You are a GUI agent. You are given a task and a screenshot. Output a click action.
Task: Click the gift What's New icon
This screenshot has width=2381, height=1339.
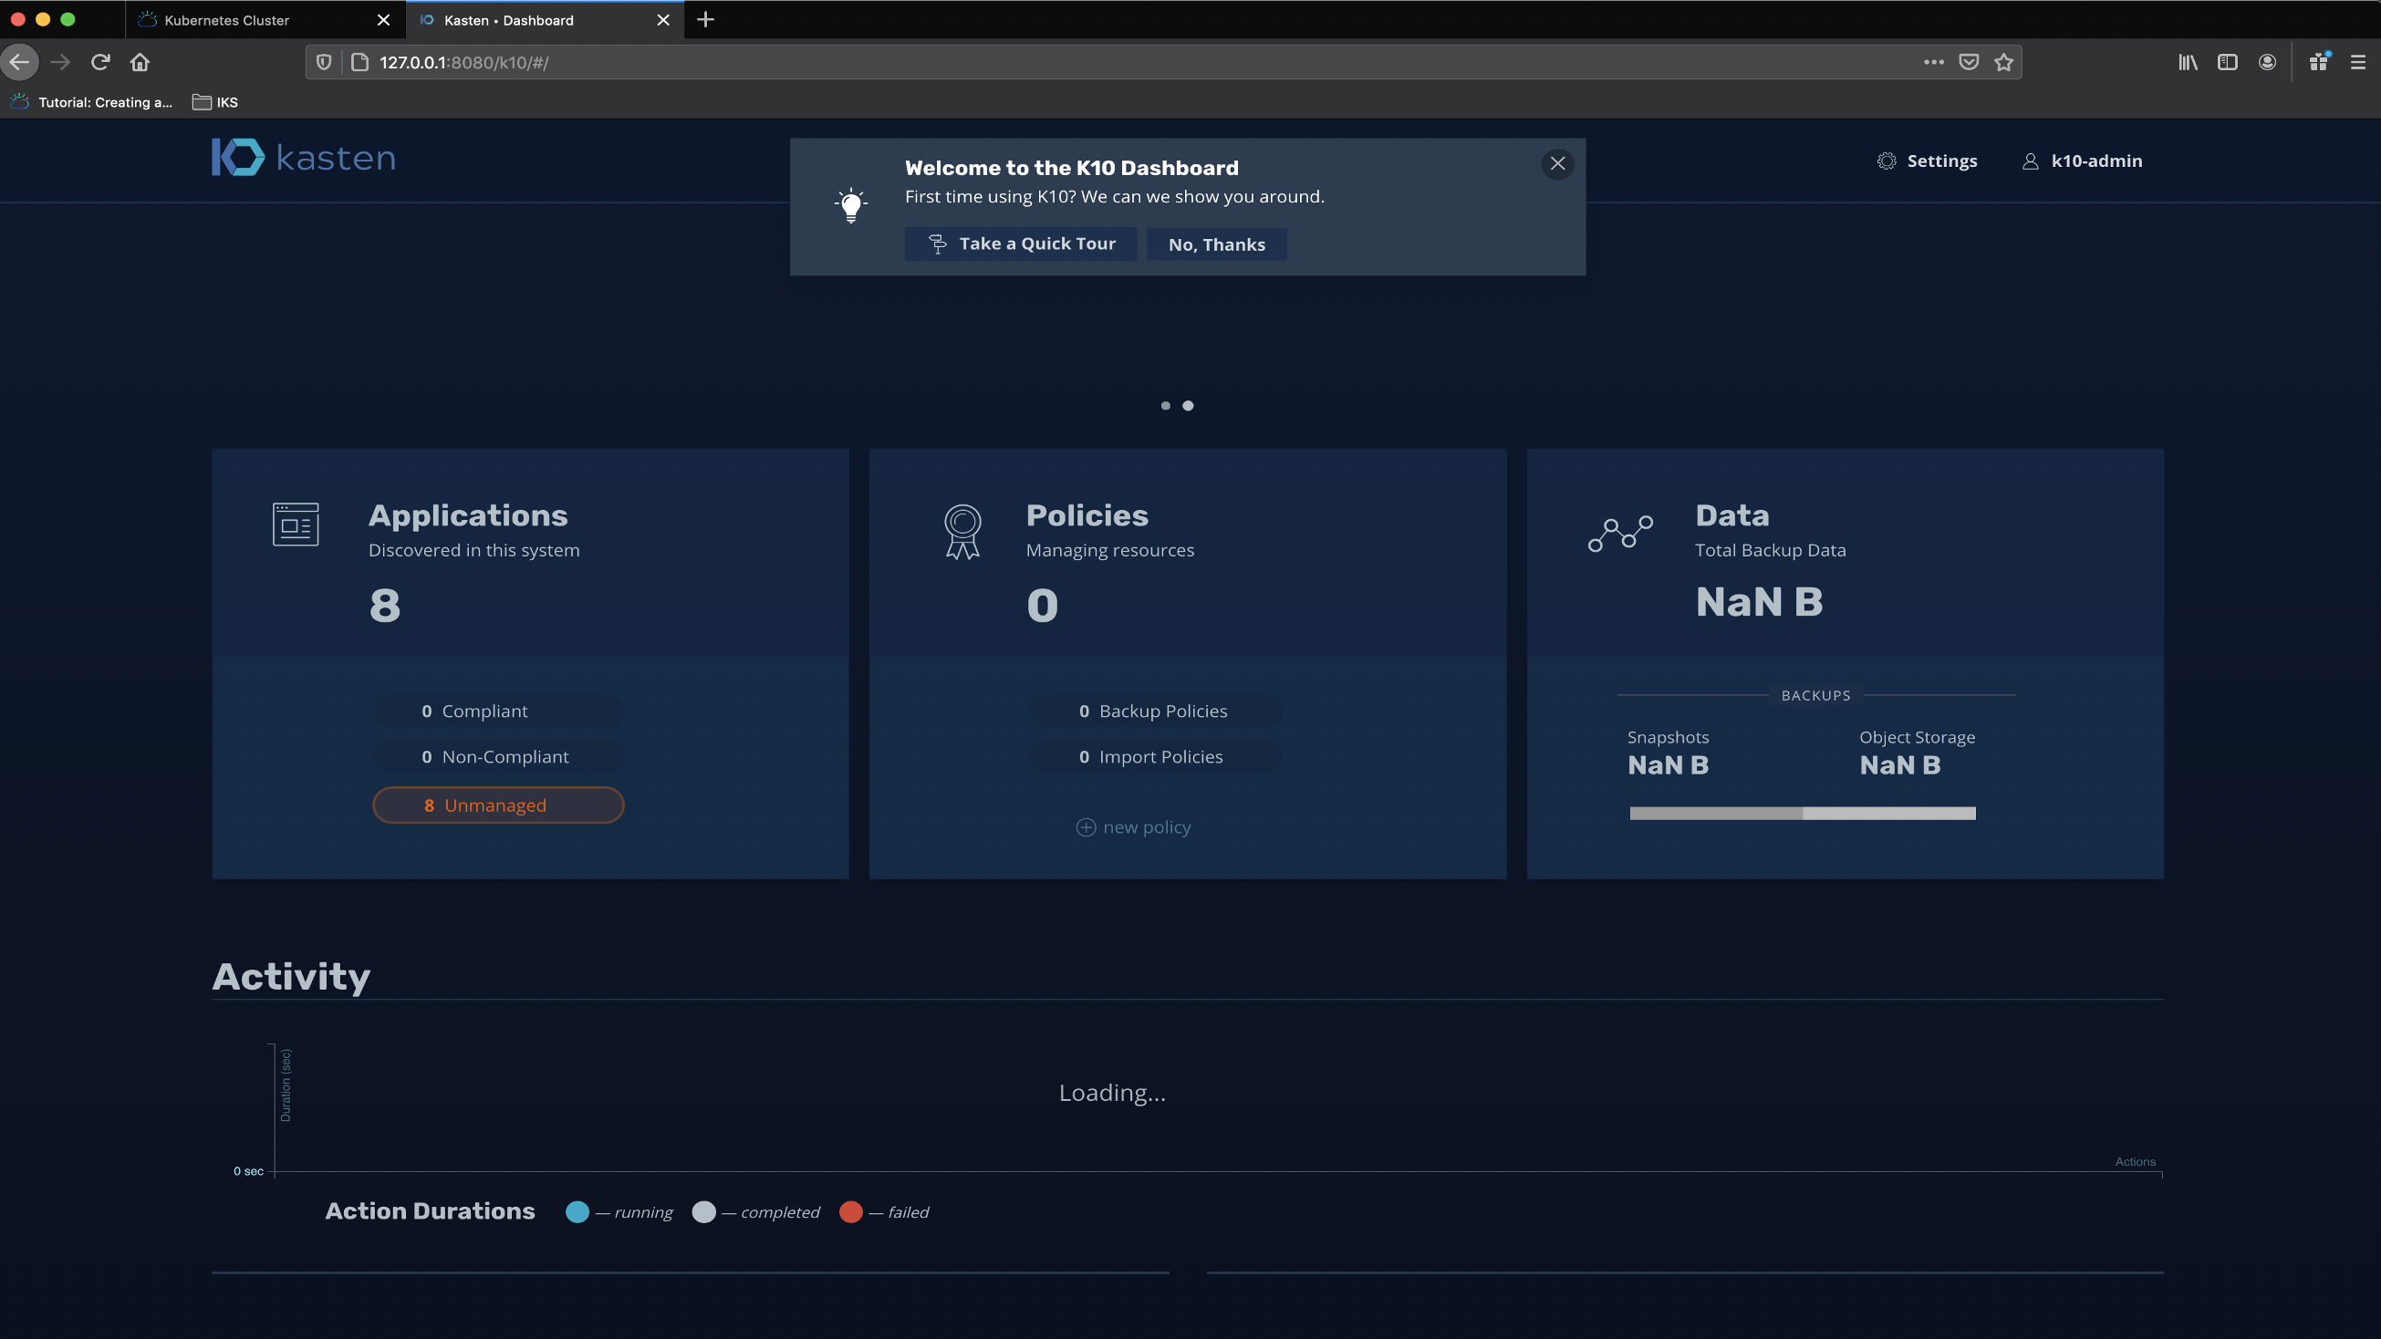point(2319,62)
